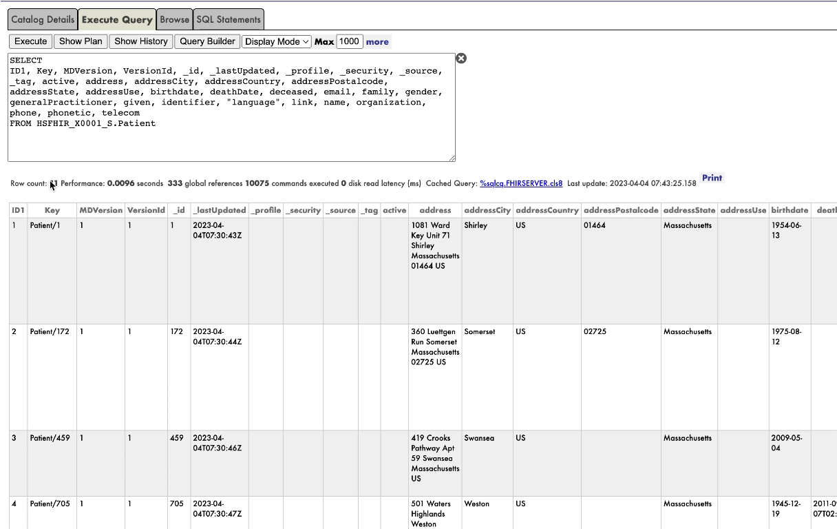The width and height of the screenshot is (837, 529).
Task: Expand the Display Mode dropdown
Action: click(x=277, y=41)
